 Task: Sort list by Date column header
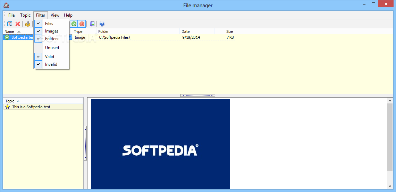coord(197,31)
